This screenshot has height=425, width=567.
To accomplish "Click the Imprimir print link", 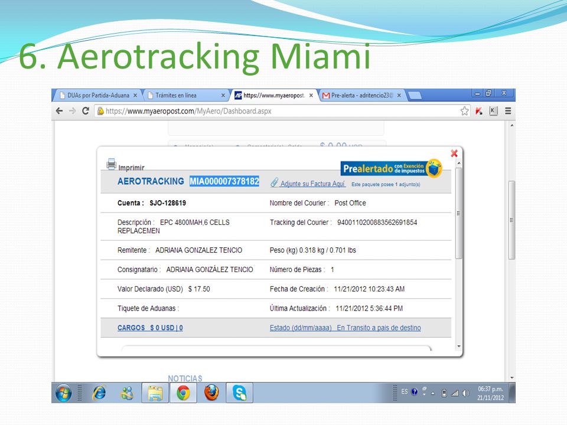I will pyautogui.click(x=131, y=168).
